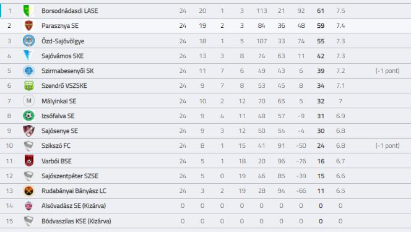Image resolution: width=411 pixels, height=232 pixels.
Task: Click the Sajóvámos SKE pennant logo
Action: pyautogui.click(x=28, y=56)
